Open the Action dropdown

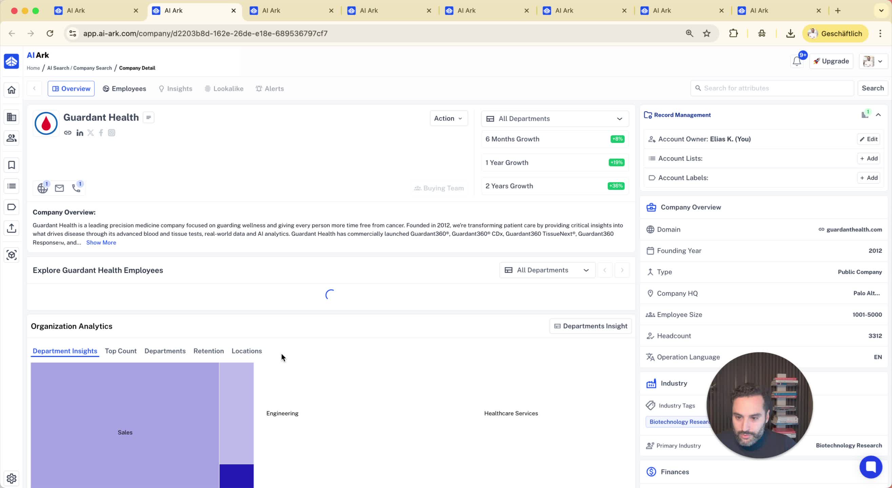448,118
